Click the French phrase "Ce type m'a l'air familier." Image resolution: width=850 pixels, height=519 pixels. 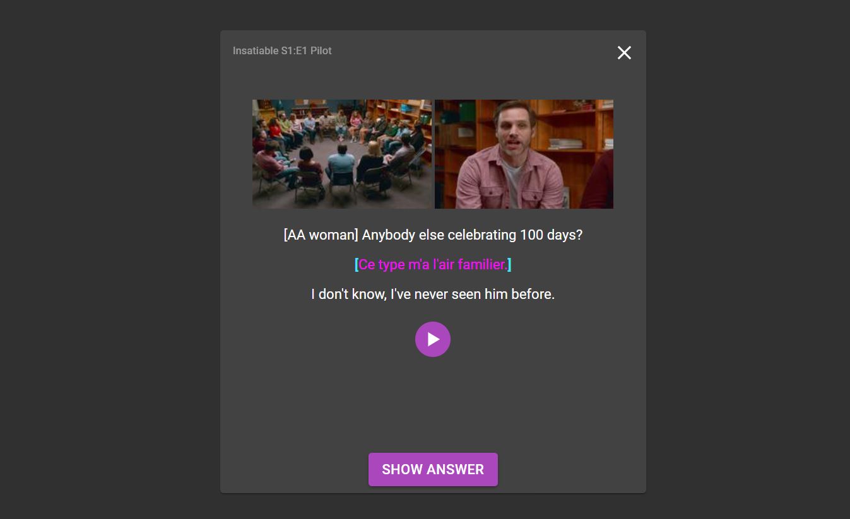[433, 265]
